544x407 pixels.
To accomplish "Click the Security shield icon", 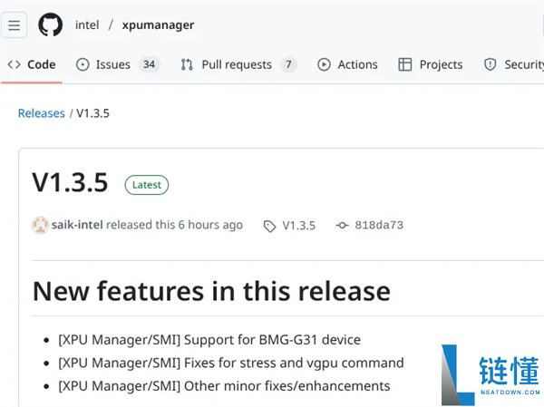I will (x=491, y=64).
